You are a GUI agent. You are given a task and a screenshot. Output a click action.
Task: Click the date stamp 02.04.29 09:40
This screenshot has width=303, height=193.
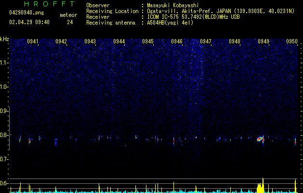pyautogui.click(x=29, y=22)
